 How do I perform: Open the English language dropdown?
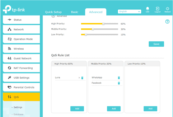129,12
